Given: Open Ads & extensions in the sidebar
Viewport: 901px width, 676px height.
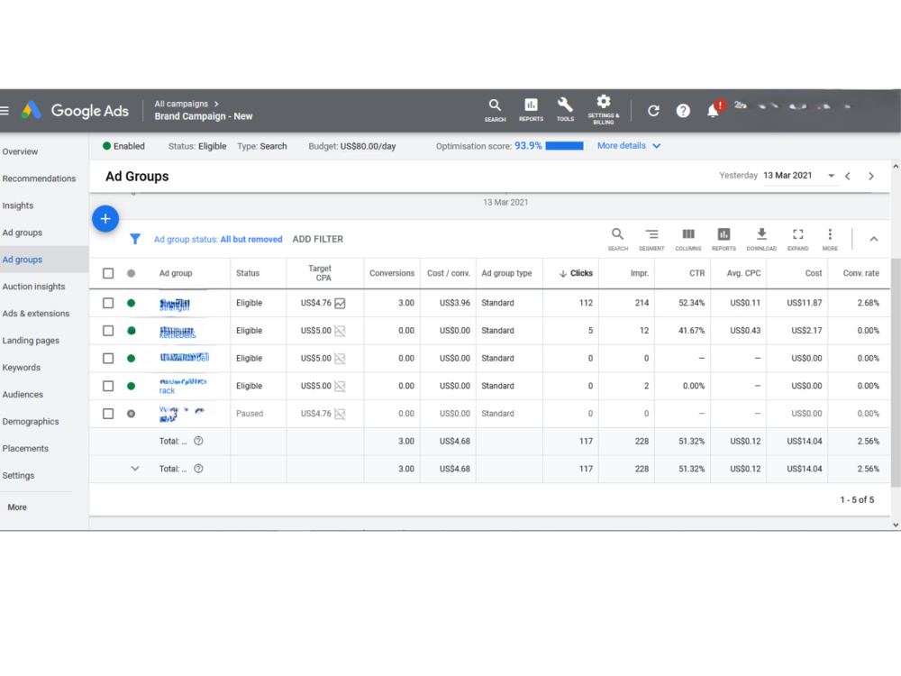Looking at the screenshot, I should [36, 314].
